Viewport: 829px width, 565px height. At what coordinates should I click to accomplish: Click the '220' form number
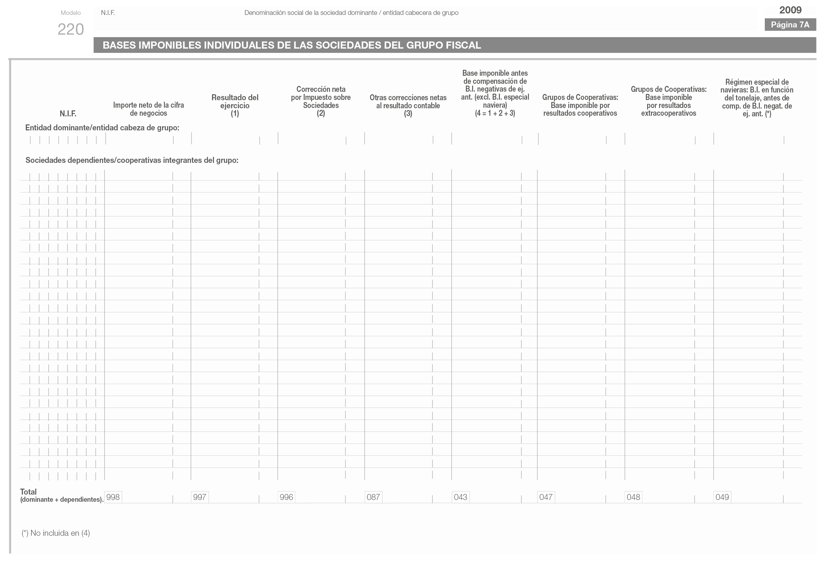coord(71,29)
